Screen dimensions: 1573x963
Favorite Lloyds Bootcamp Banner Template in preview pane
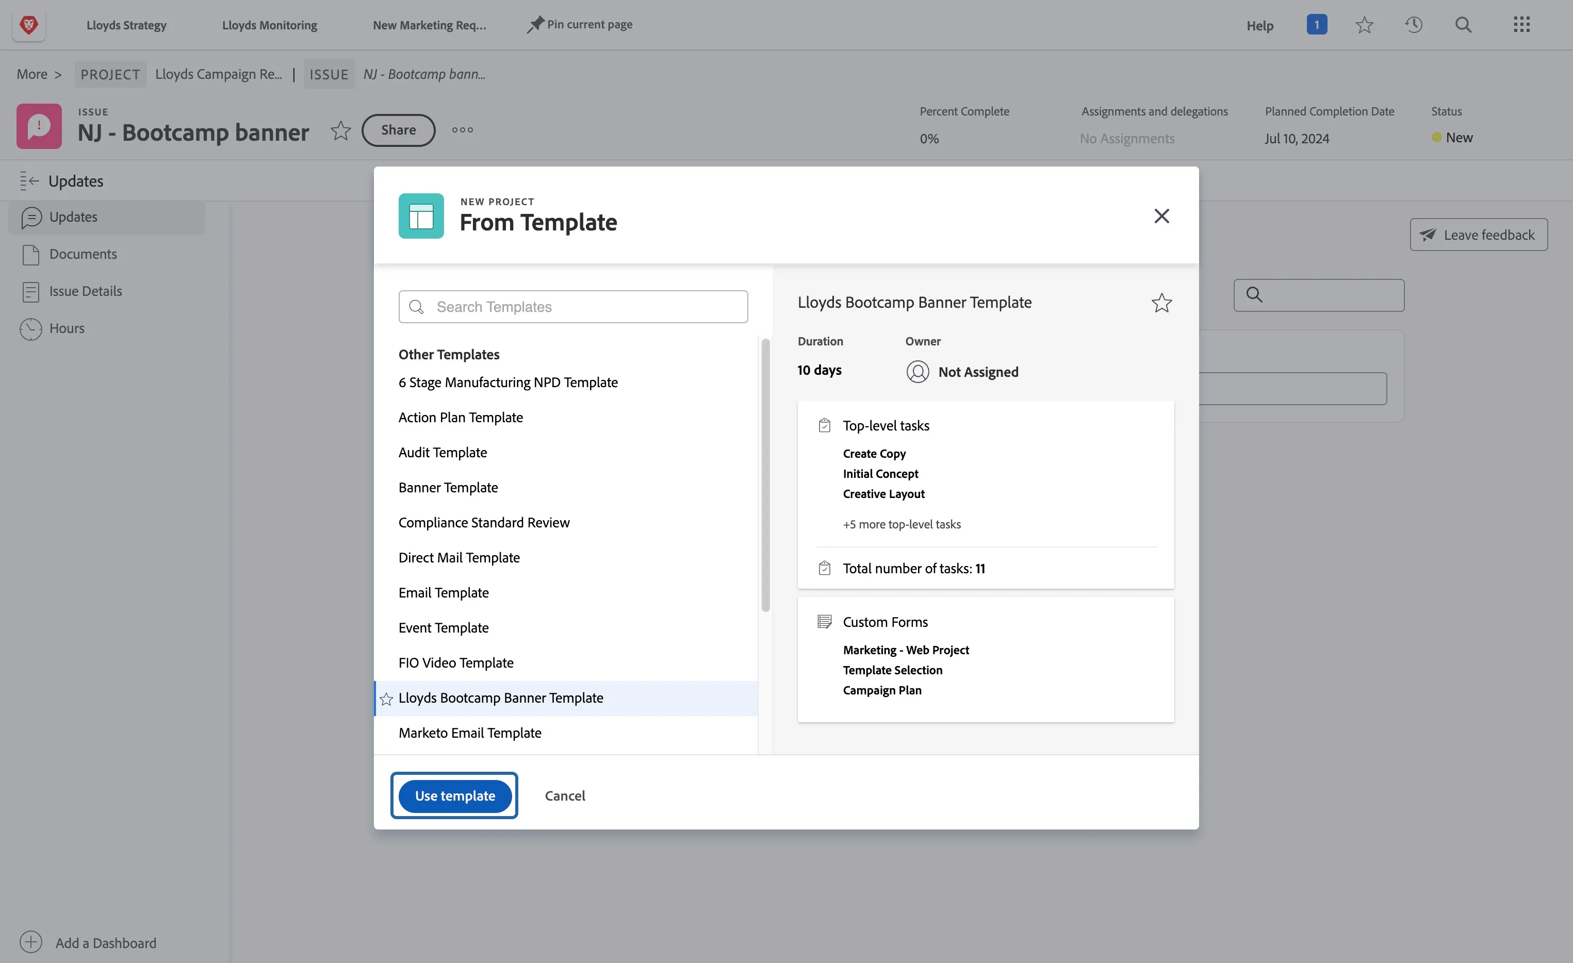click(1161, 303)
